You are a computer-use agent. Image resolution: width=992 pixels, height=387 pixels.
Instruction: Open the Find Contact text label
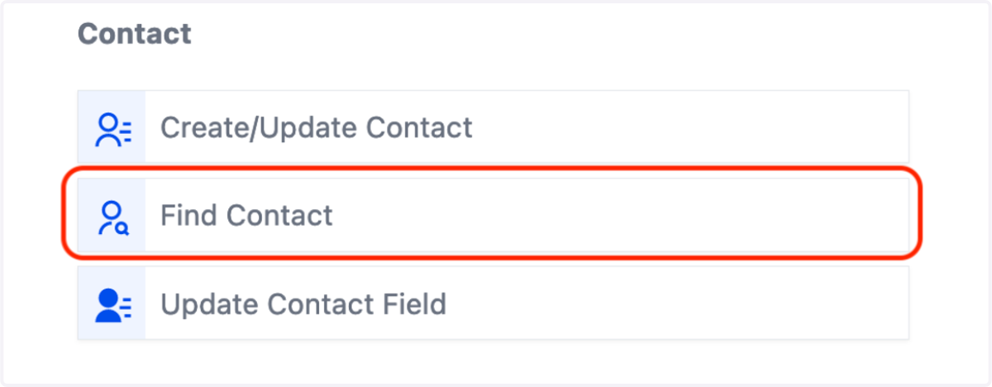pyautogui.click(x=246, y=216)
